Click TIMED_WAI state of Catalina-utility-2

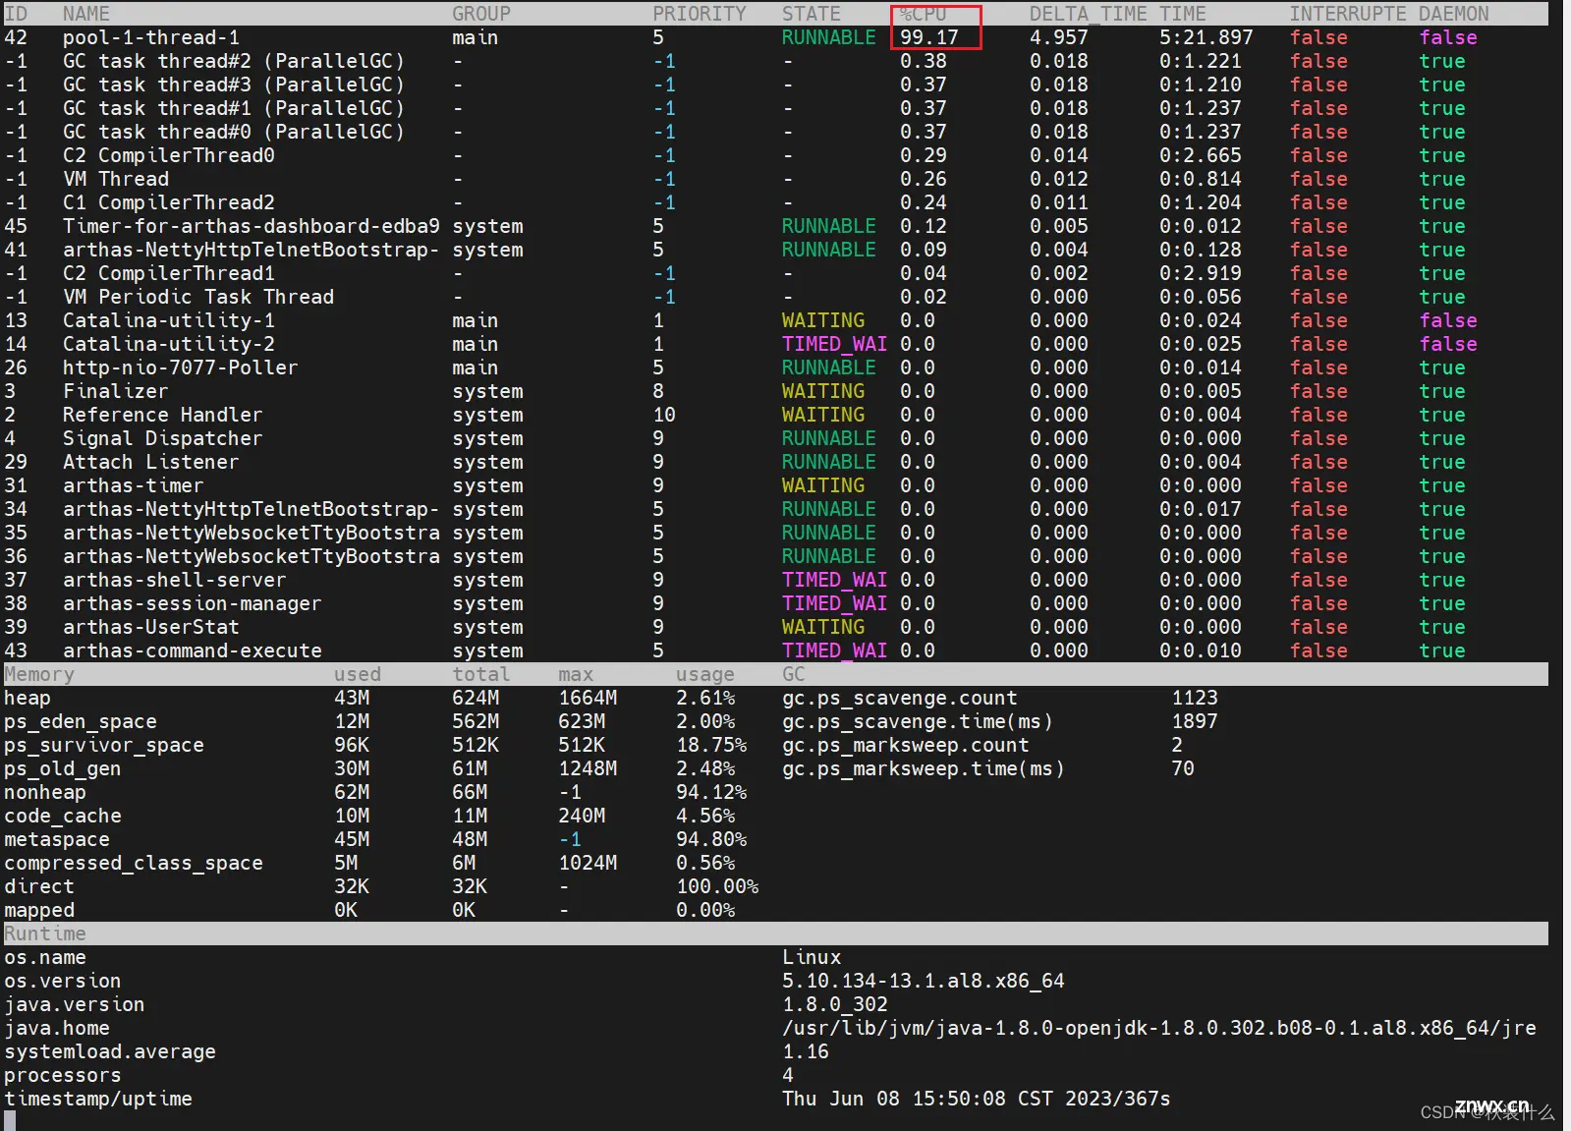coord(835,344)
